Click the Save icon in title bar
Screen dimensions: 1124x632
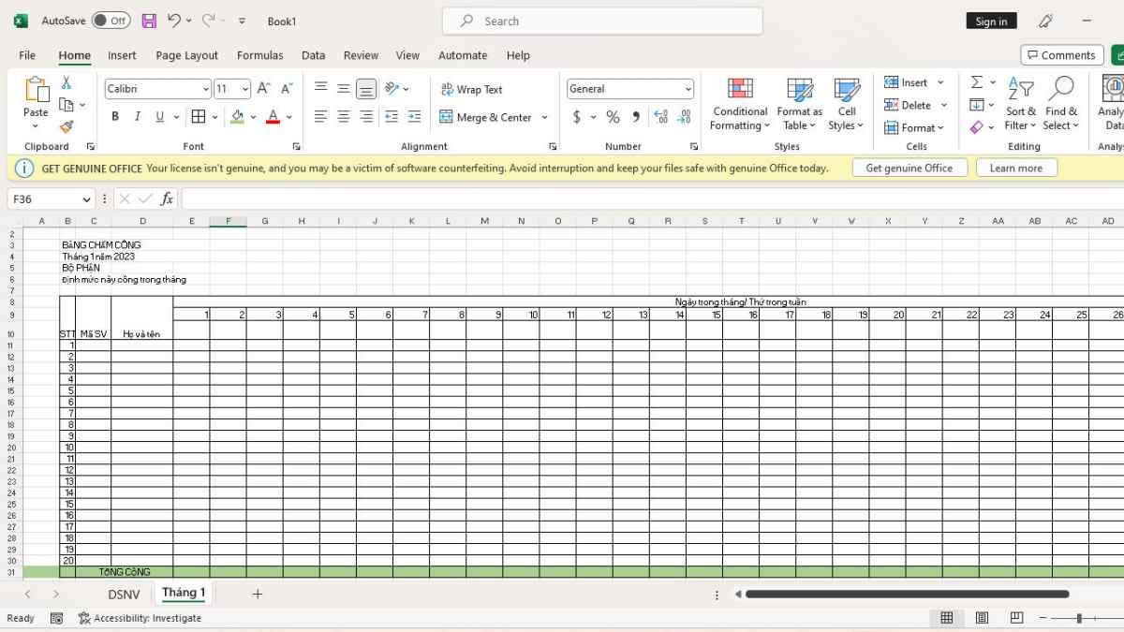(x=149, y=21)
